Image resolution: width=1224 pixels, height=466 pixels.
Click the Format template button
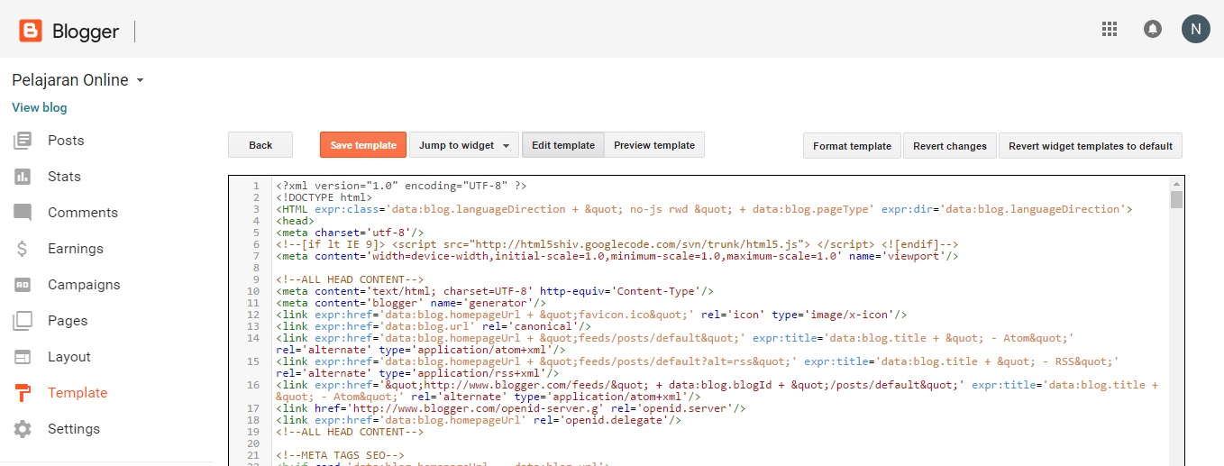(x=852, y=146)
